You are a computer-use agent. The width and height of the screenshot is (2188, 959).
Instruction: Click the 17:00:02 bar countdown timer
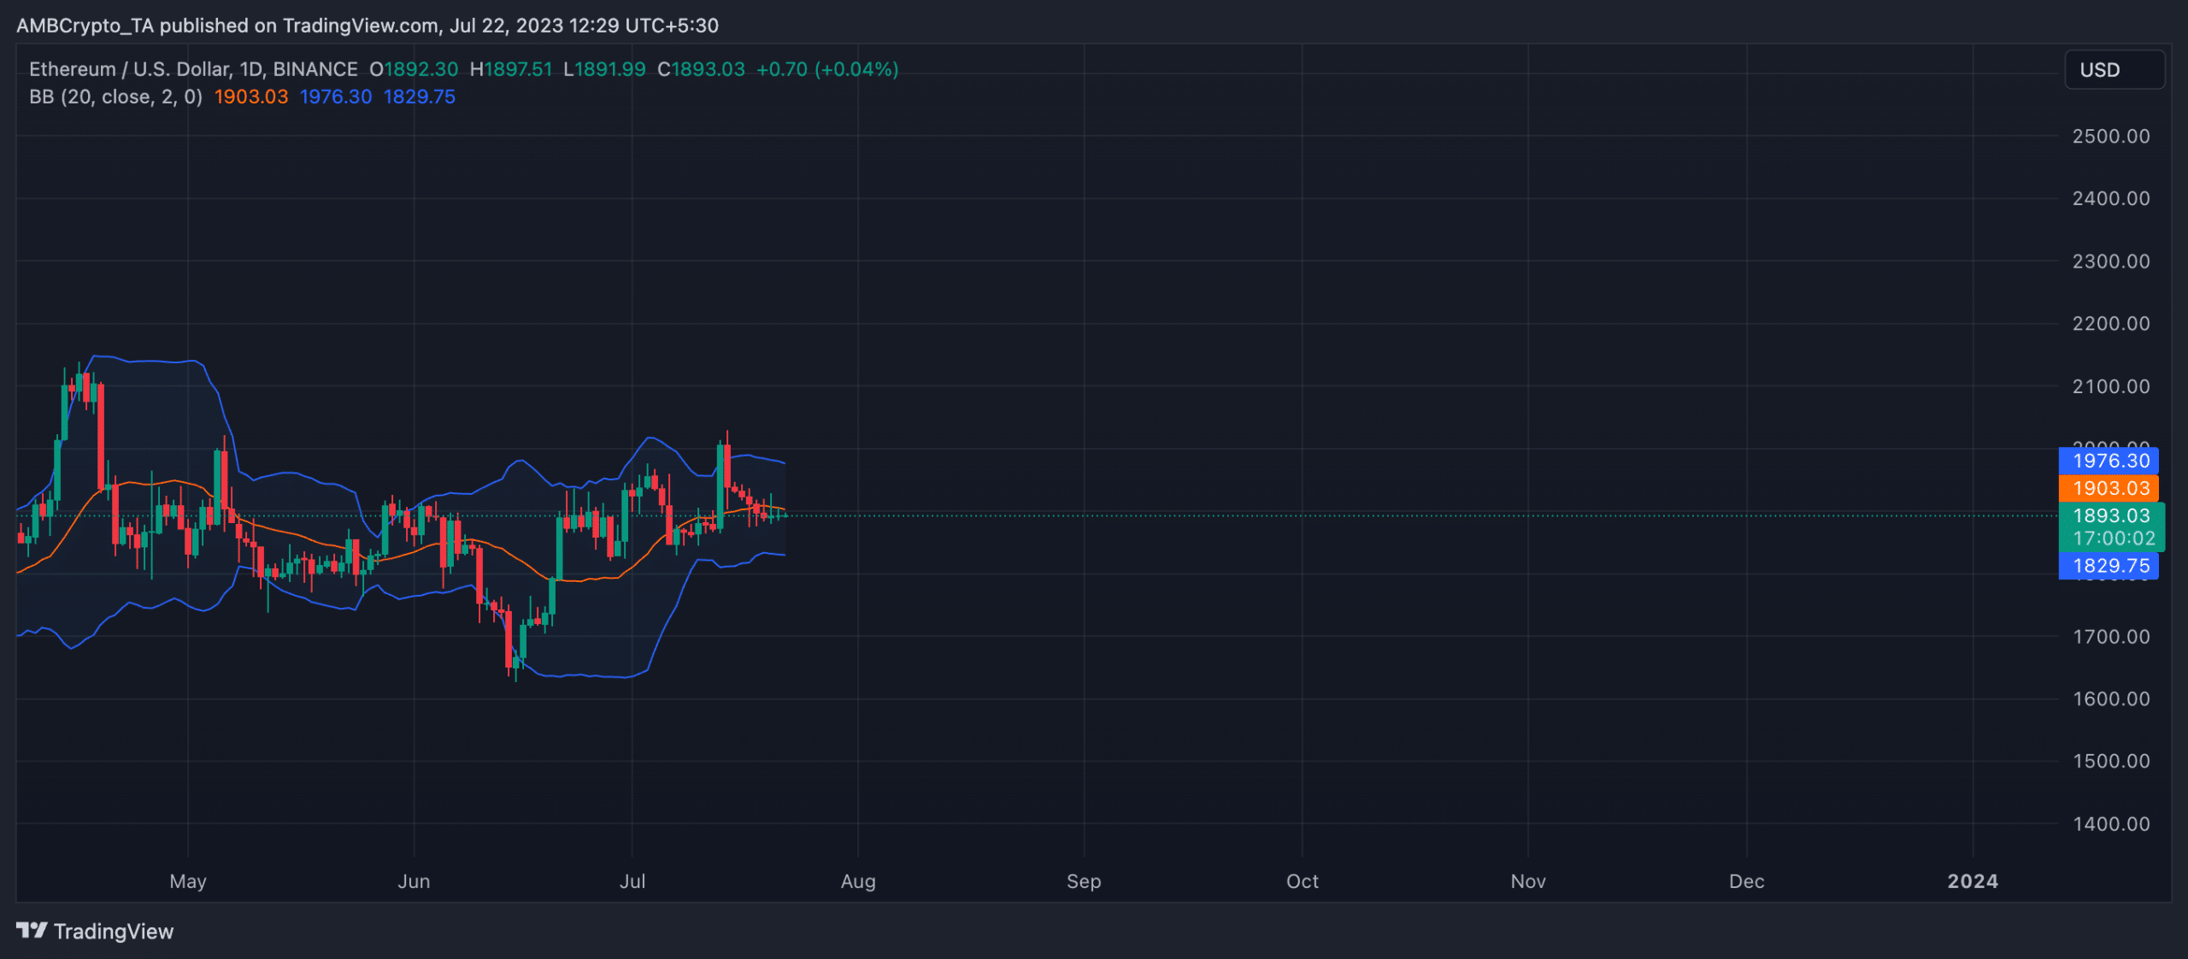coord(2113,538)
